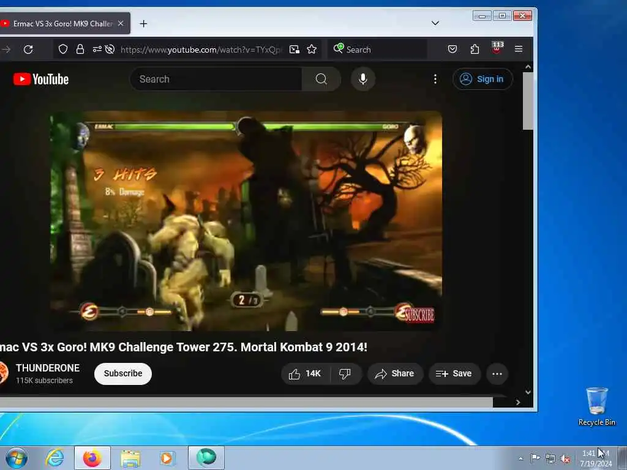Image resolution: width=627 pixels, height=470 pixels.
Task: Click the autoplay blocked icon in address bar
Action: tap(110, 49)
